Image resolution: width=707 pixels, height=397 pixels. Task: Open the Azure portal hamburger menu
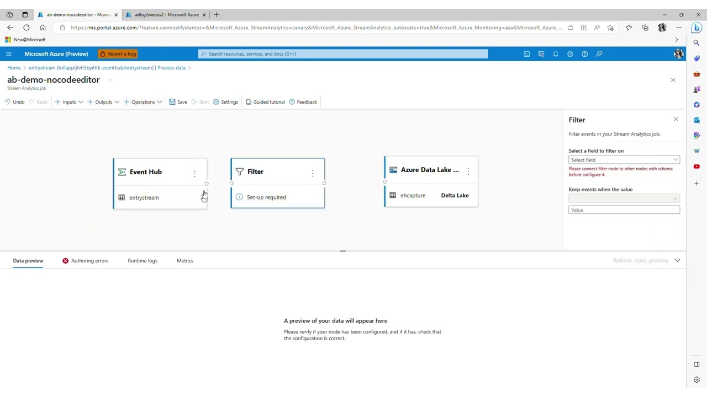(x=8, y=54)
